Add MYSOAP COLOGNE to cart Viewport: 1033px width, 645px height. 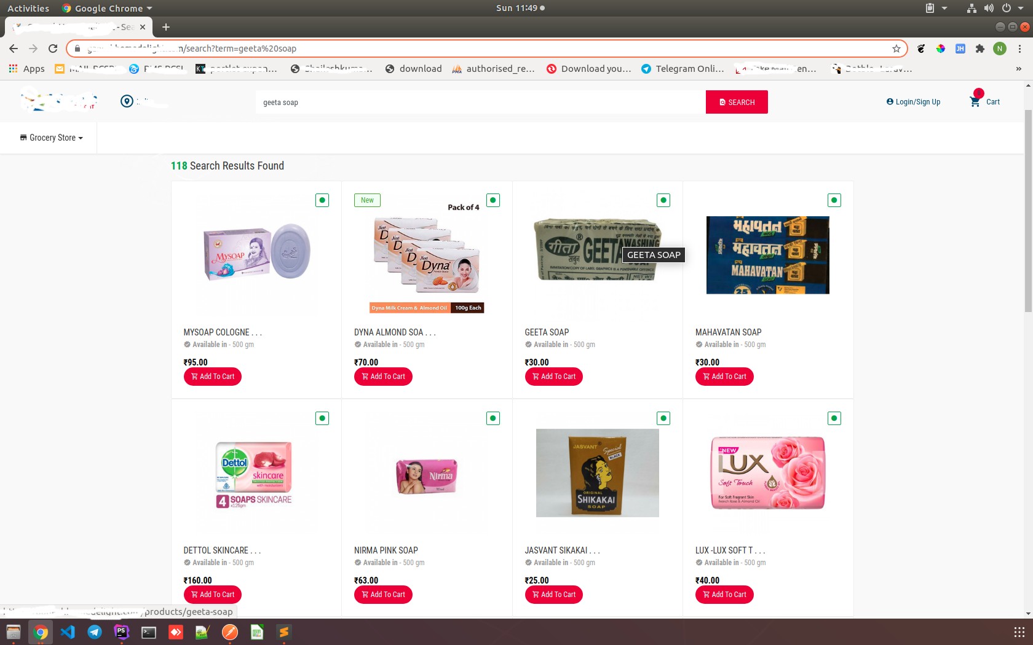(x=212, y=377)
